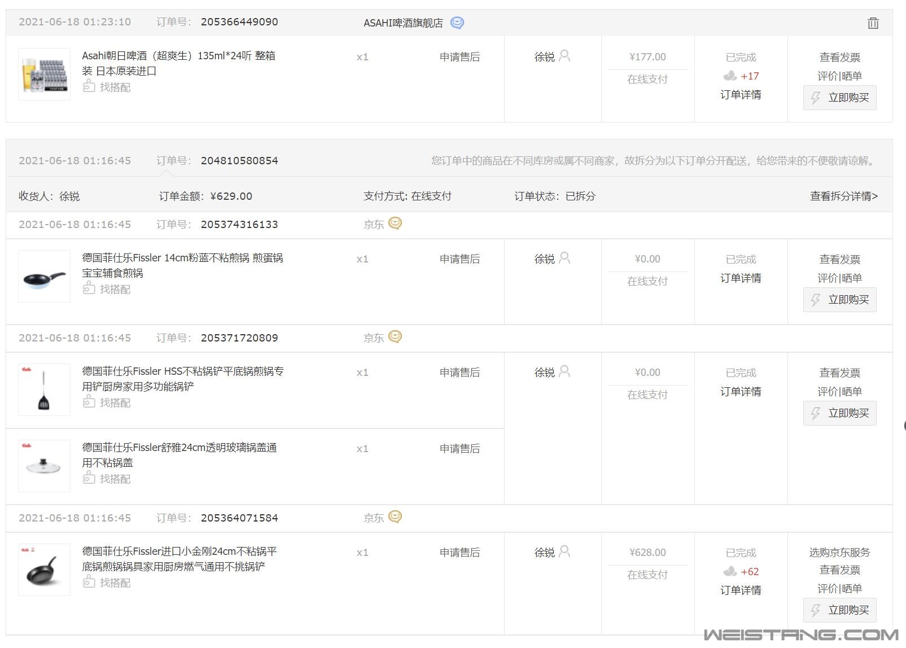
Task: Click 申请售后 for HSS spatula
Action: pyautogui.click(x=459, y=373)
